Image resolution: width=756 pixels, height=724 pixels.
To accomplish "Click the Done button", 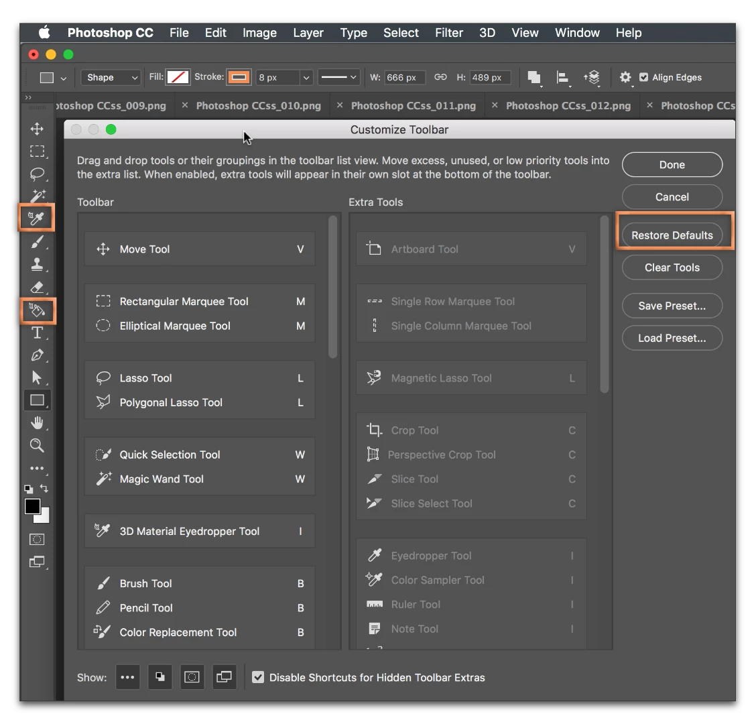I will (x=672, y=165).
